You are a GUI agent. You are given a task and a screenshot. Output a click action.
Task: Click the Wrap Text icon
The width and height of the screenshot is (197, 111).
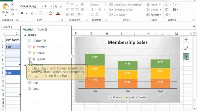coord(82,4)
